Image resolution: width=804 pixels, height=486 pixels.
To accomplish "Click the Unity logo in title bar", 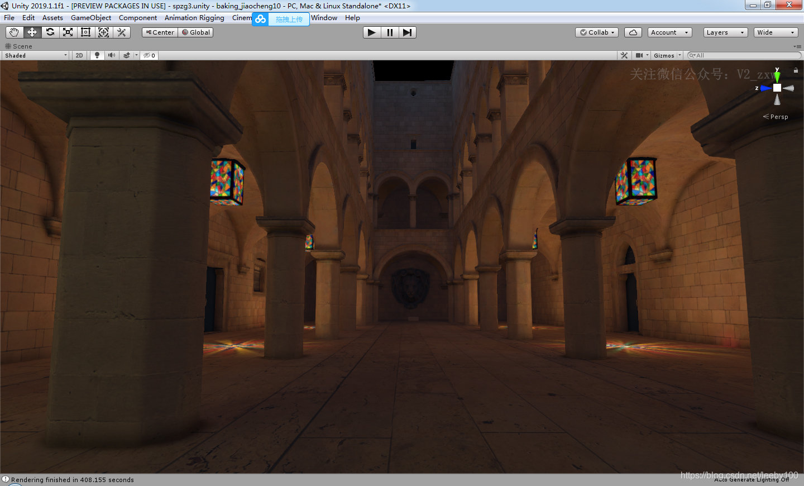I will 5,6.
